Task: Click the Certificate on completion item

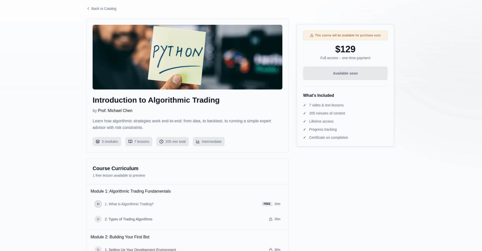Action: click(329, 138)
